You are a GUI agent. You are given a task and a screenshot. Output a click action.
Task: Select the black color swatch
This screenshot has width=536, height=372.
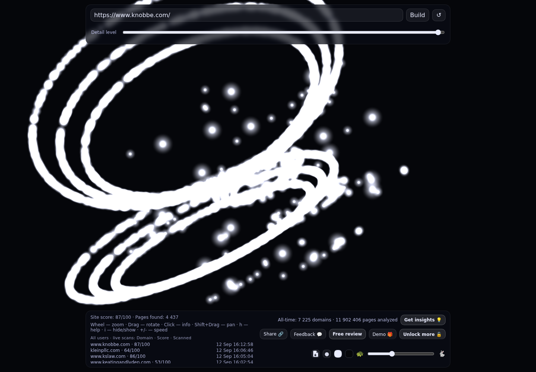pos(349,354)
